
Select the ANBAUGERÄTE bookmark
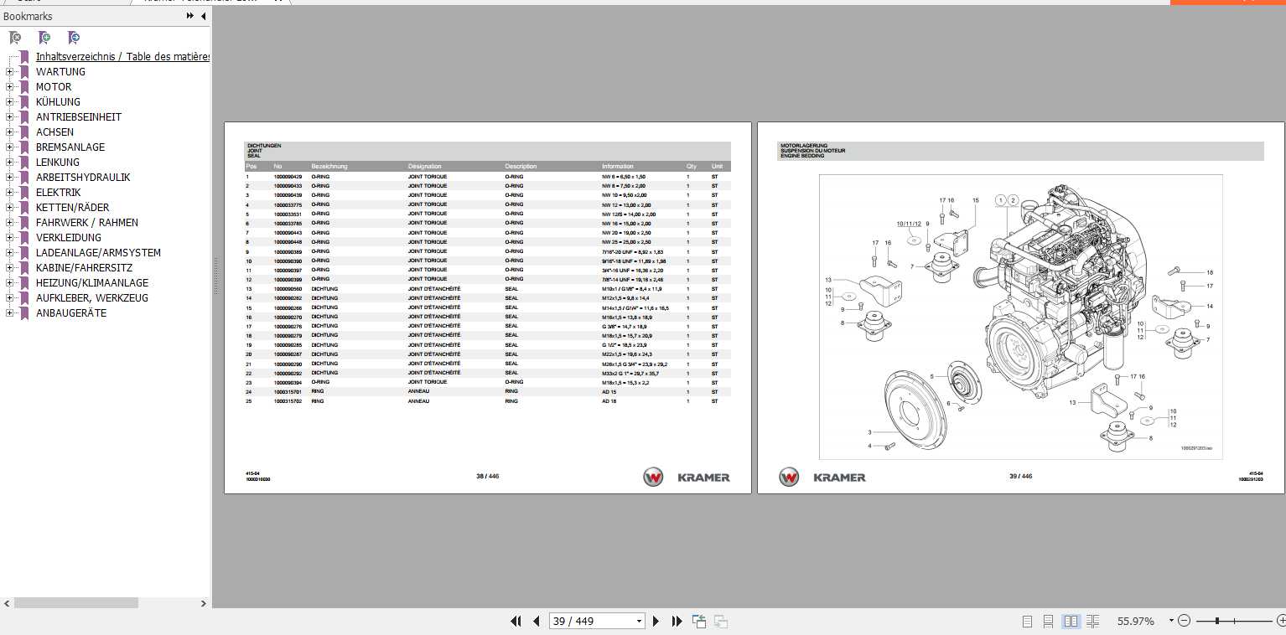71,313
